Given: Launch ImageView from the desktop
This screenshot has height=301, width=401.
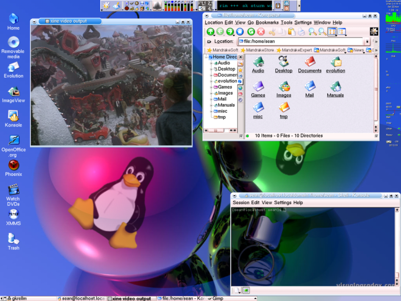Looking at the screenshot, I should point(14,95).
